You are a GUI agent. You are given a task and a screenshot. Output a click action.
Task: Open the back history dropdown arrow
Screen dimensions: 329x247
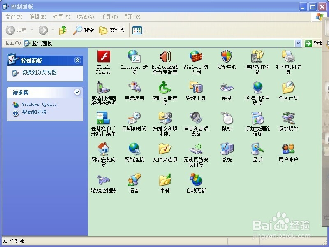[32, 30]
